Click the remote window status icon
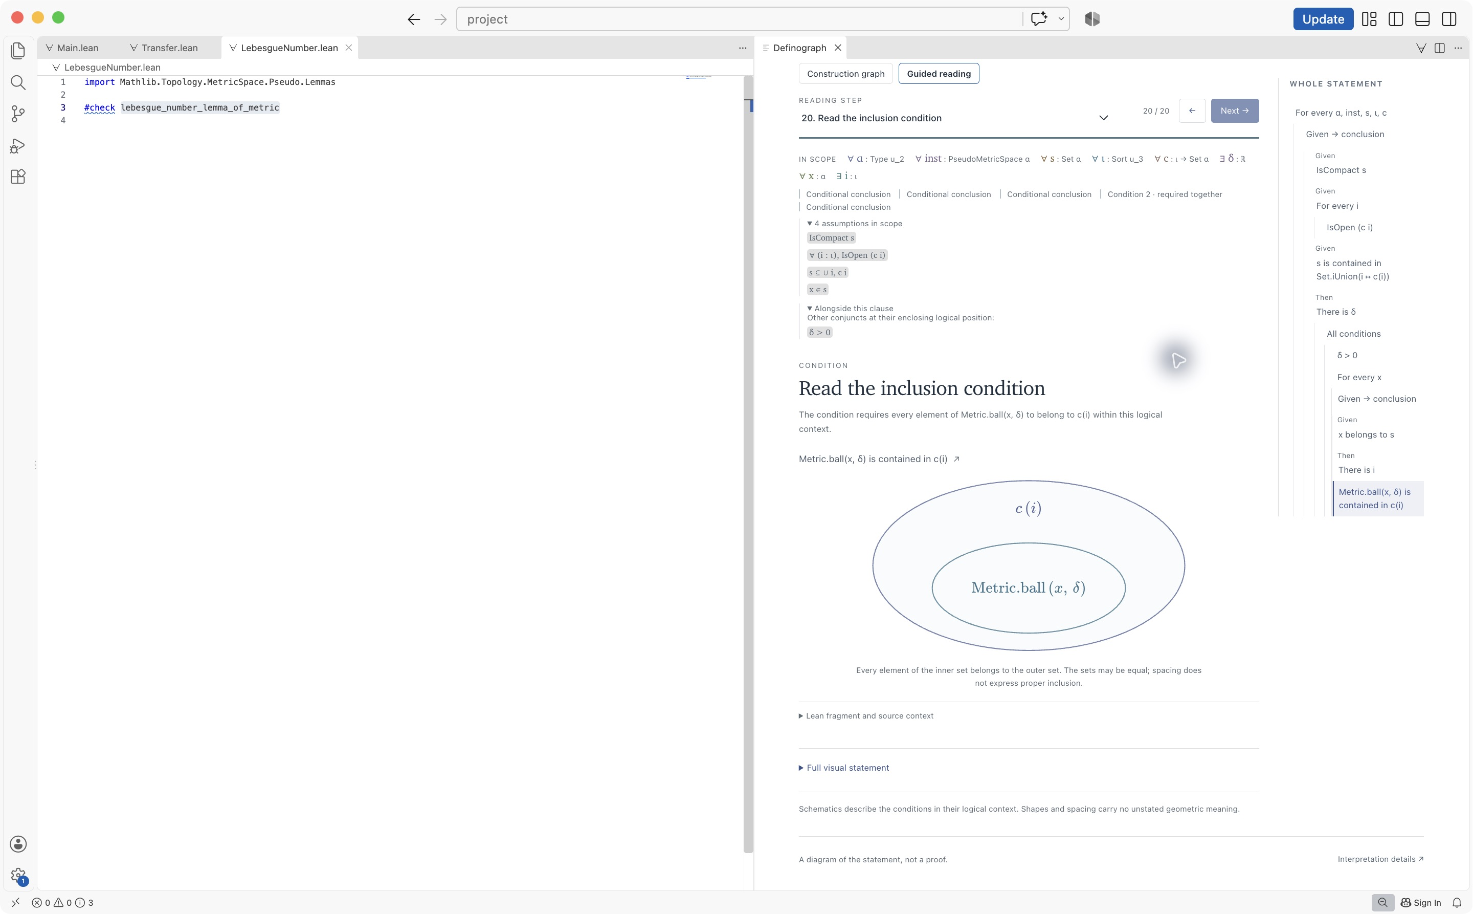1473x914 pixels. (16, 903)
